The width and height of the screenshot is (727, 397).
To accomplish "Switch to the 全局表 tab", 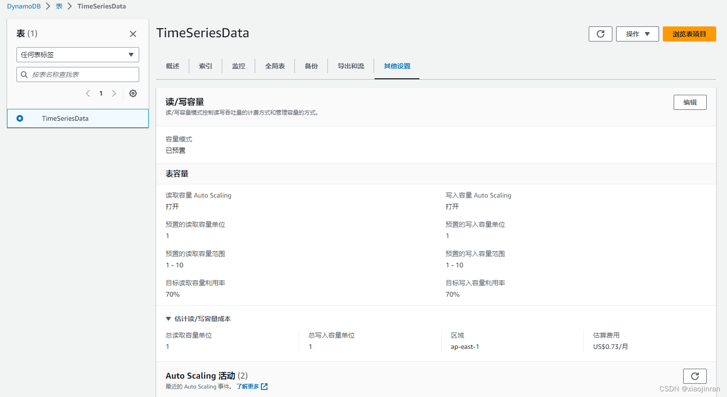I will pyautogui.click(x=275, y=66).
